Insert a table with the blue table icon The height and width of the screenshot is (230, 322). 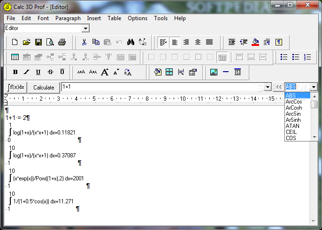15,57
